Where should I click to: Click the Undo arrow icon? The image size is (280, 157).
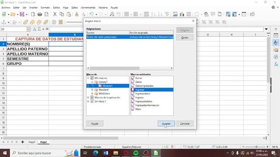click(x=91, y=14)
